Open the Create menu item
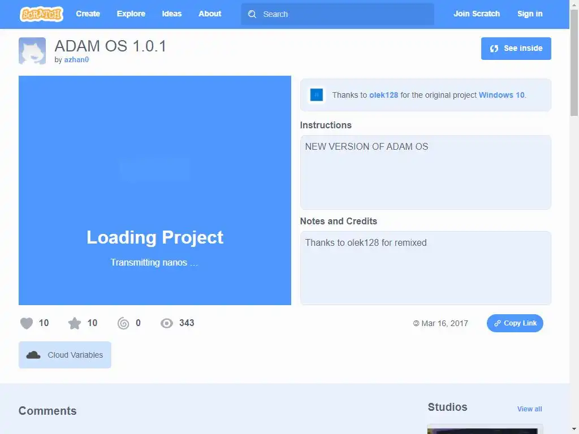Viewport: 579px width, 434px height. pyautogui.click(x=88, y=14)
